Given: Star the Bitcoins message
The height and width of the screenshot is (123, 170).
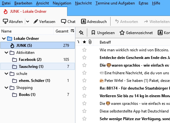Looking at the screenshot, I should point(84,50).
